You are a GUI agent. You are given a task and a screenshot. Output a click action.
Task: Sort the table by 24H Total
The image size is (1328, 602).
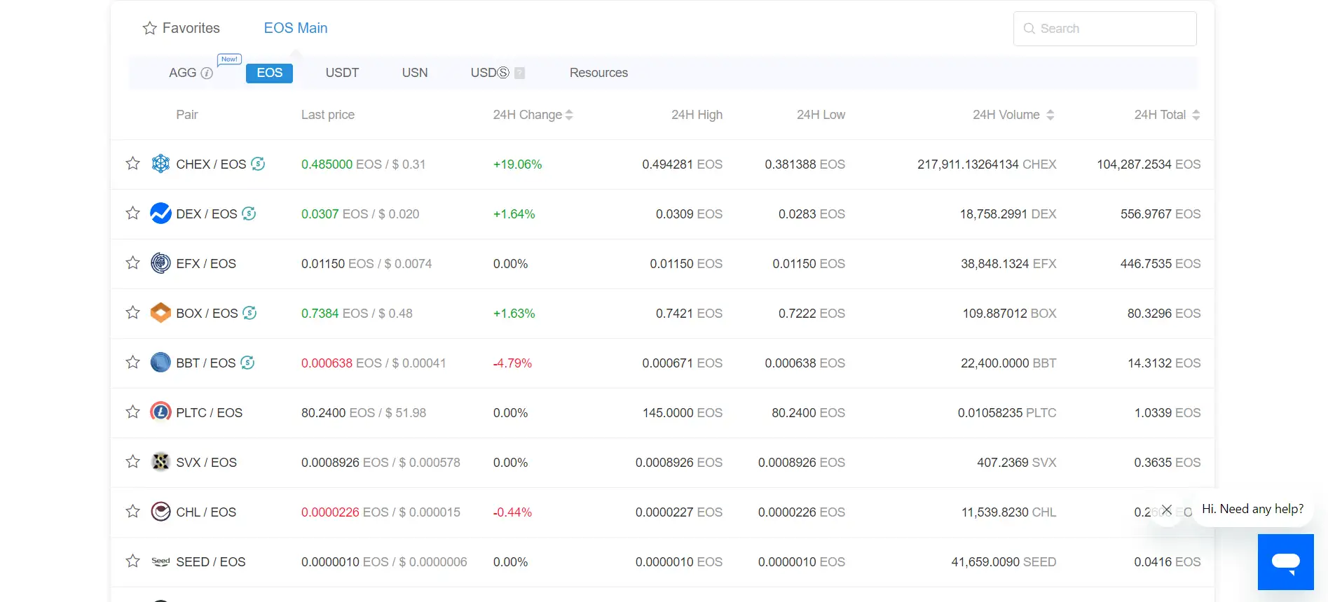tap(1196, 115)
